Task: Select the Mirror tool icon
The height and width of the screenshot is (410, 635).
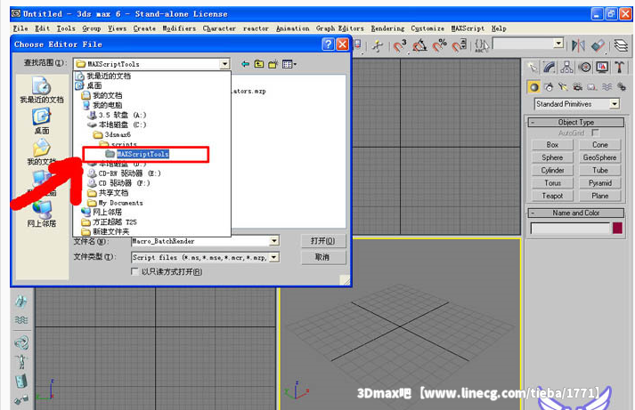Action: [578, 45]
